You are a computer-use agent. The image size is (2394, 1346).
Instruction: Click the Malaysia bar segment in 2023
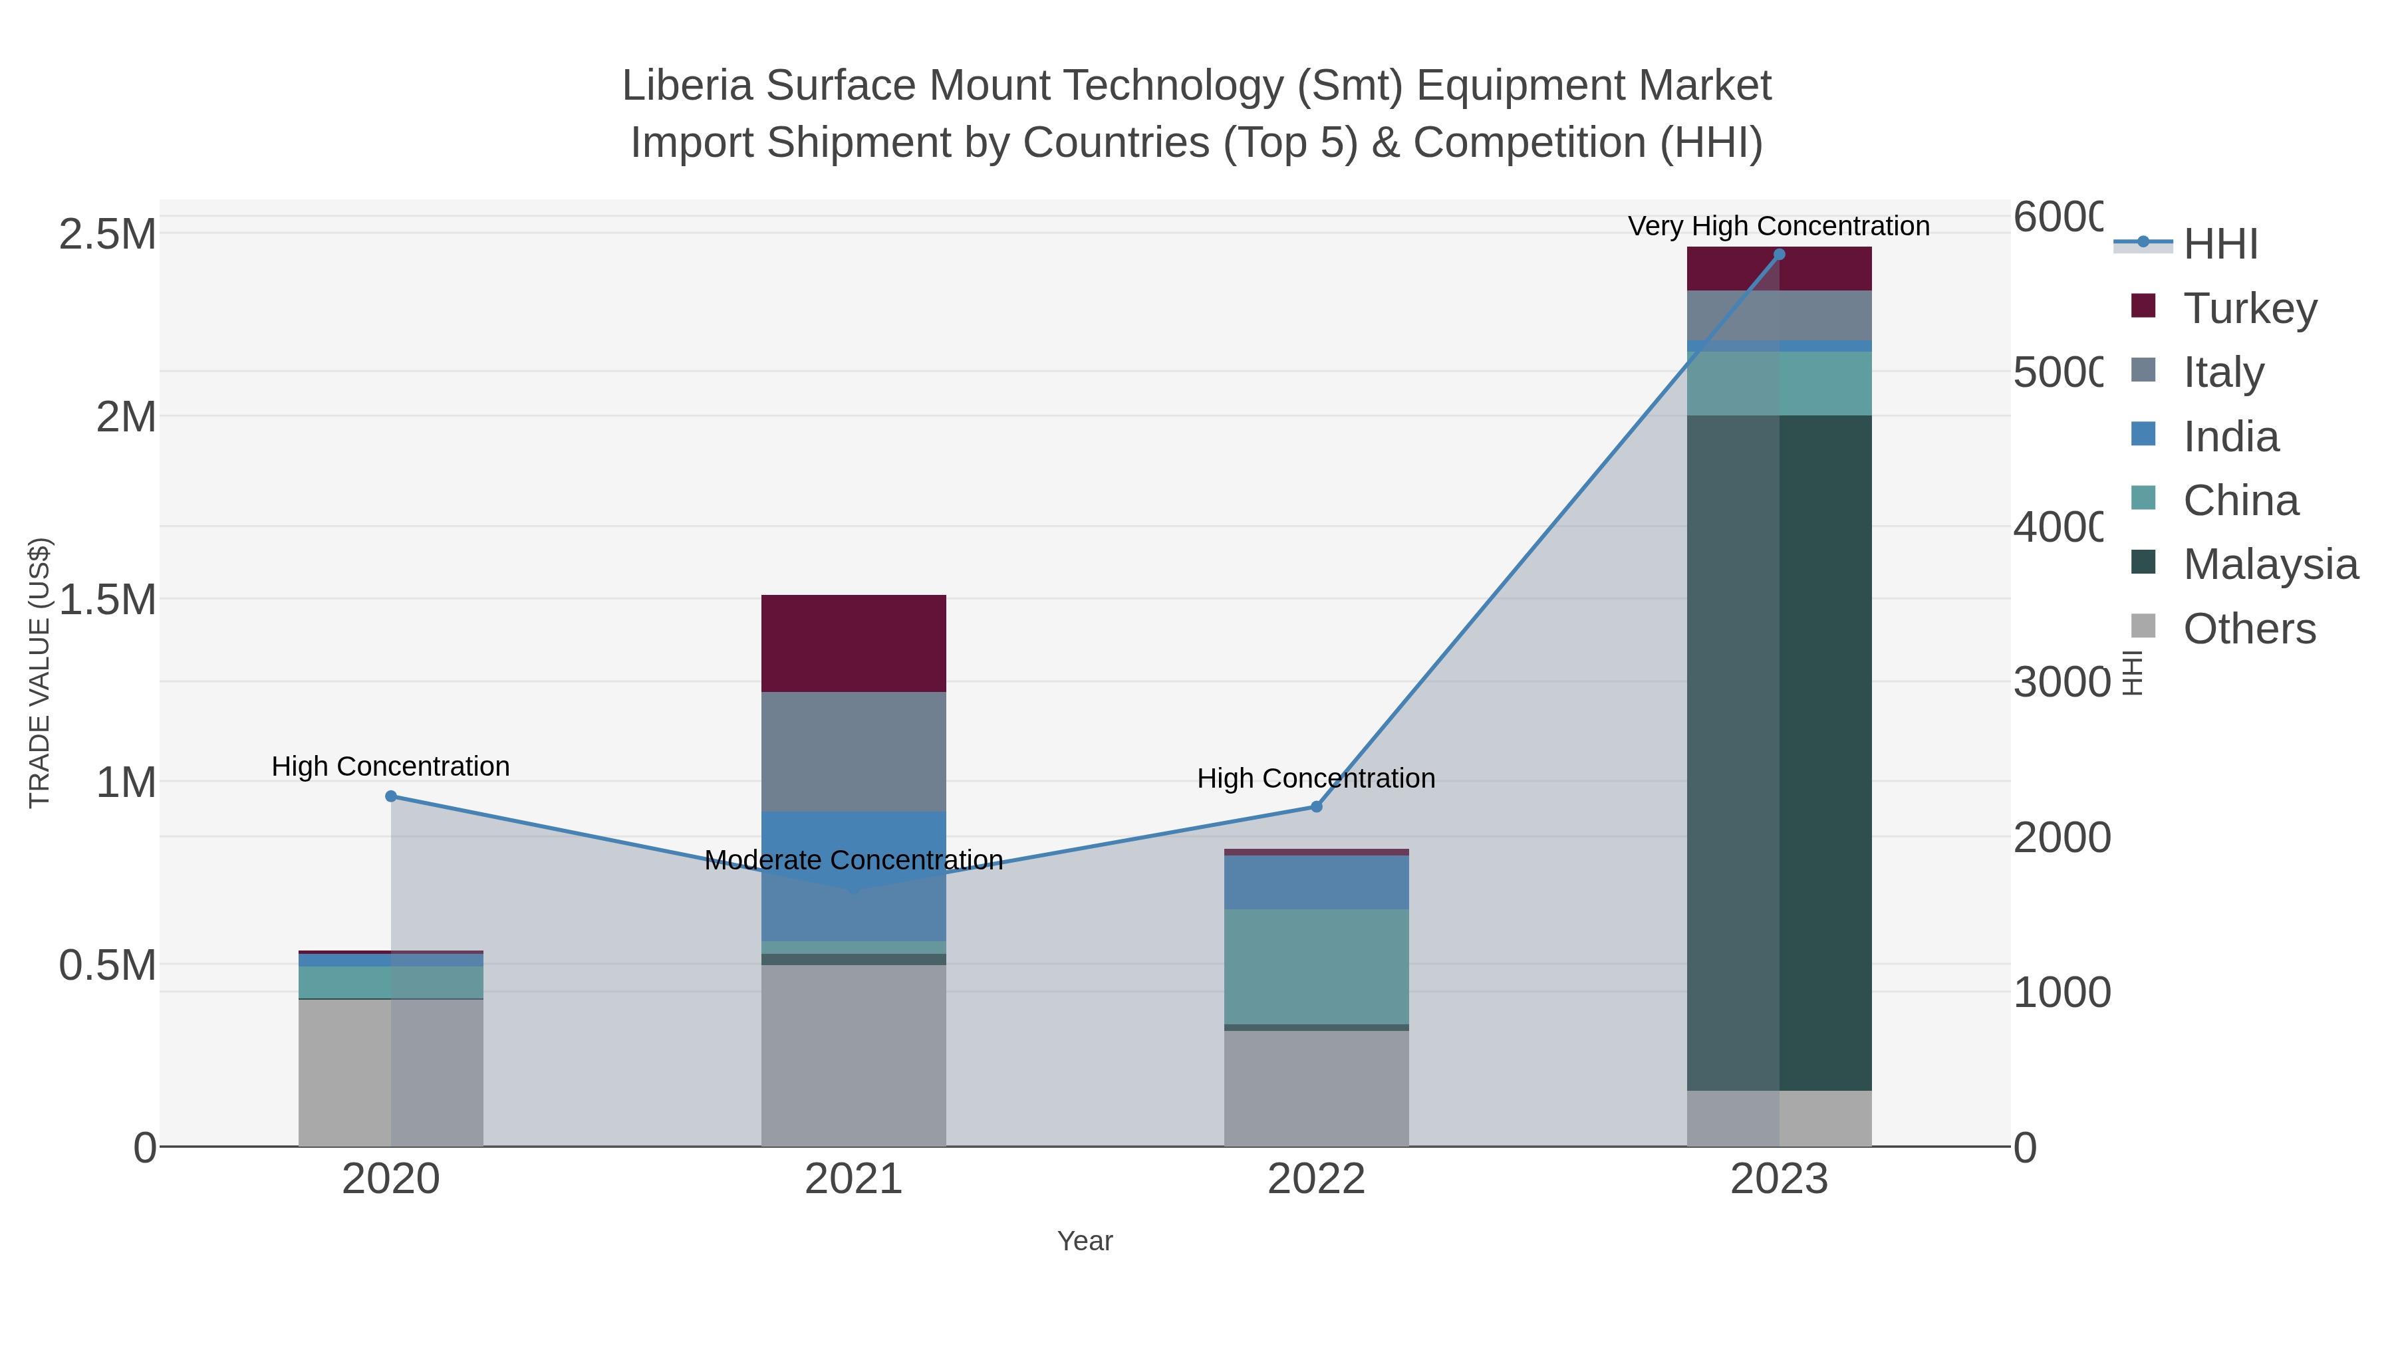[x=1779, y=752]
